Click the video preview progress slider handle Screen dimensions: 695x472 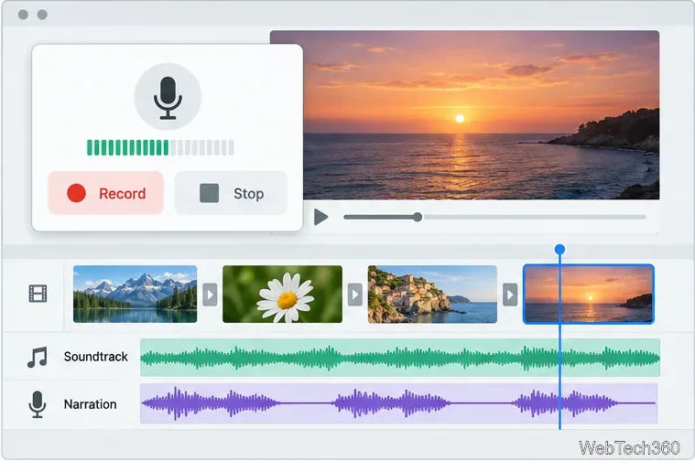coord(417,217)
